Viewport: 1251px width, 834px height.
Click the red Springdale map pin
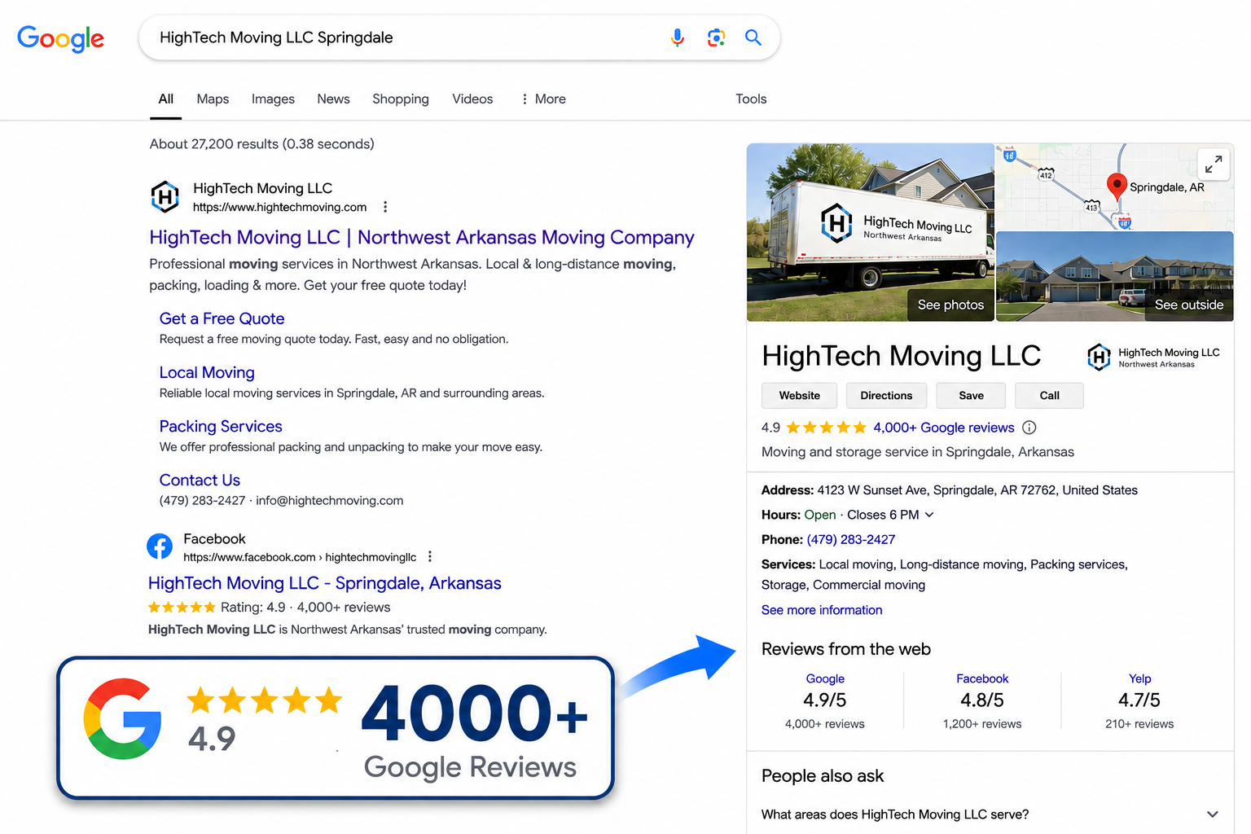pyautogui.click(x=1117, y=187)
